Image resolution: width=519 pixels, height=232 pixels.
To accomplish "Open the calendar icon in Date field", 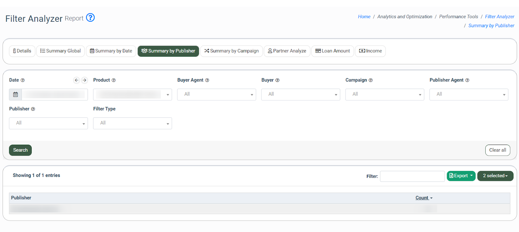I will [16, 94].
